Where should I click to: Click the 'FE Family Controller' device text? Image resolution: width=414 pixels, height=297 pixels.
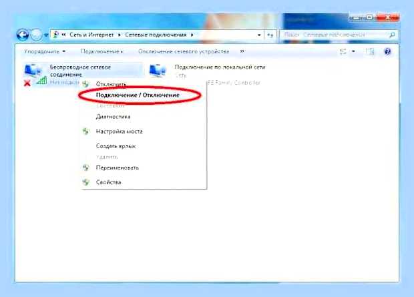pos(234,83)
